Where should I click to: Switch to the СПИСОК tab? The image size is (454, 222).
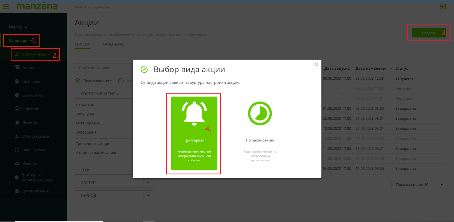pyautogui.click(x=82, y=44)
